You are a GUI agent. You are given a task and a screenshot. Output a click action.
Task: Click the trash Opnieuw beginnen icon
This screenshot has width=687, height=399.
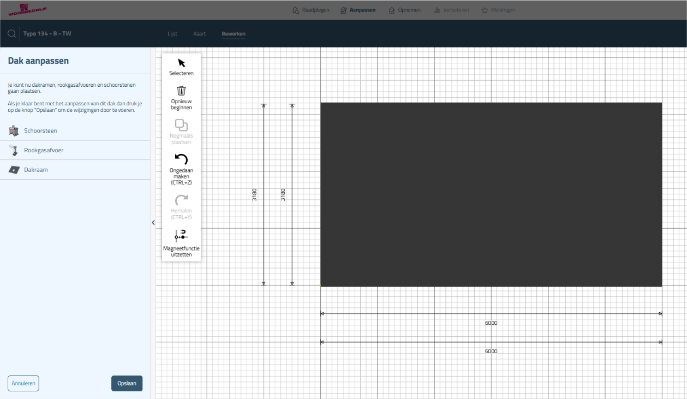pos(181,91)
